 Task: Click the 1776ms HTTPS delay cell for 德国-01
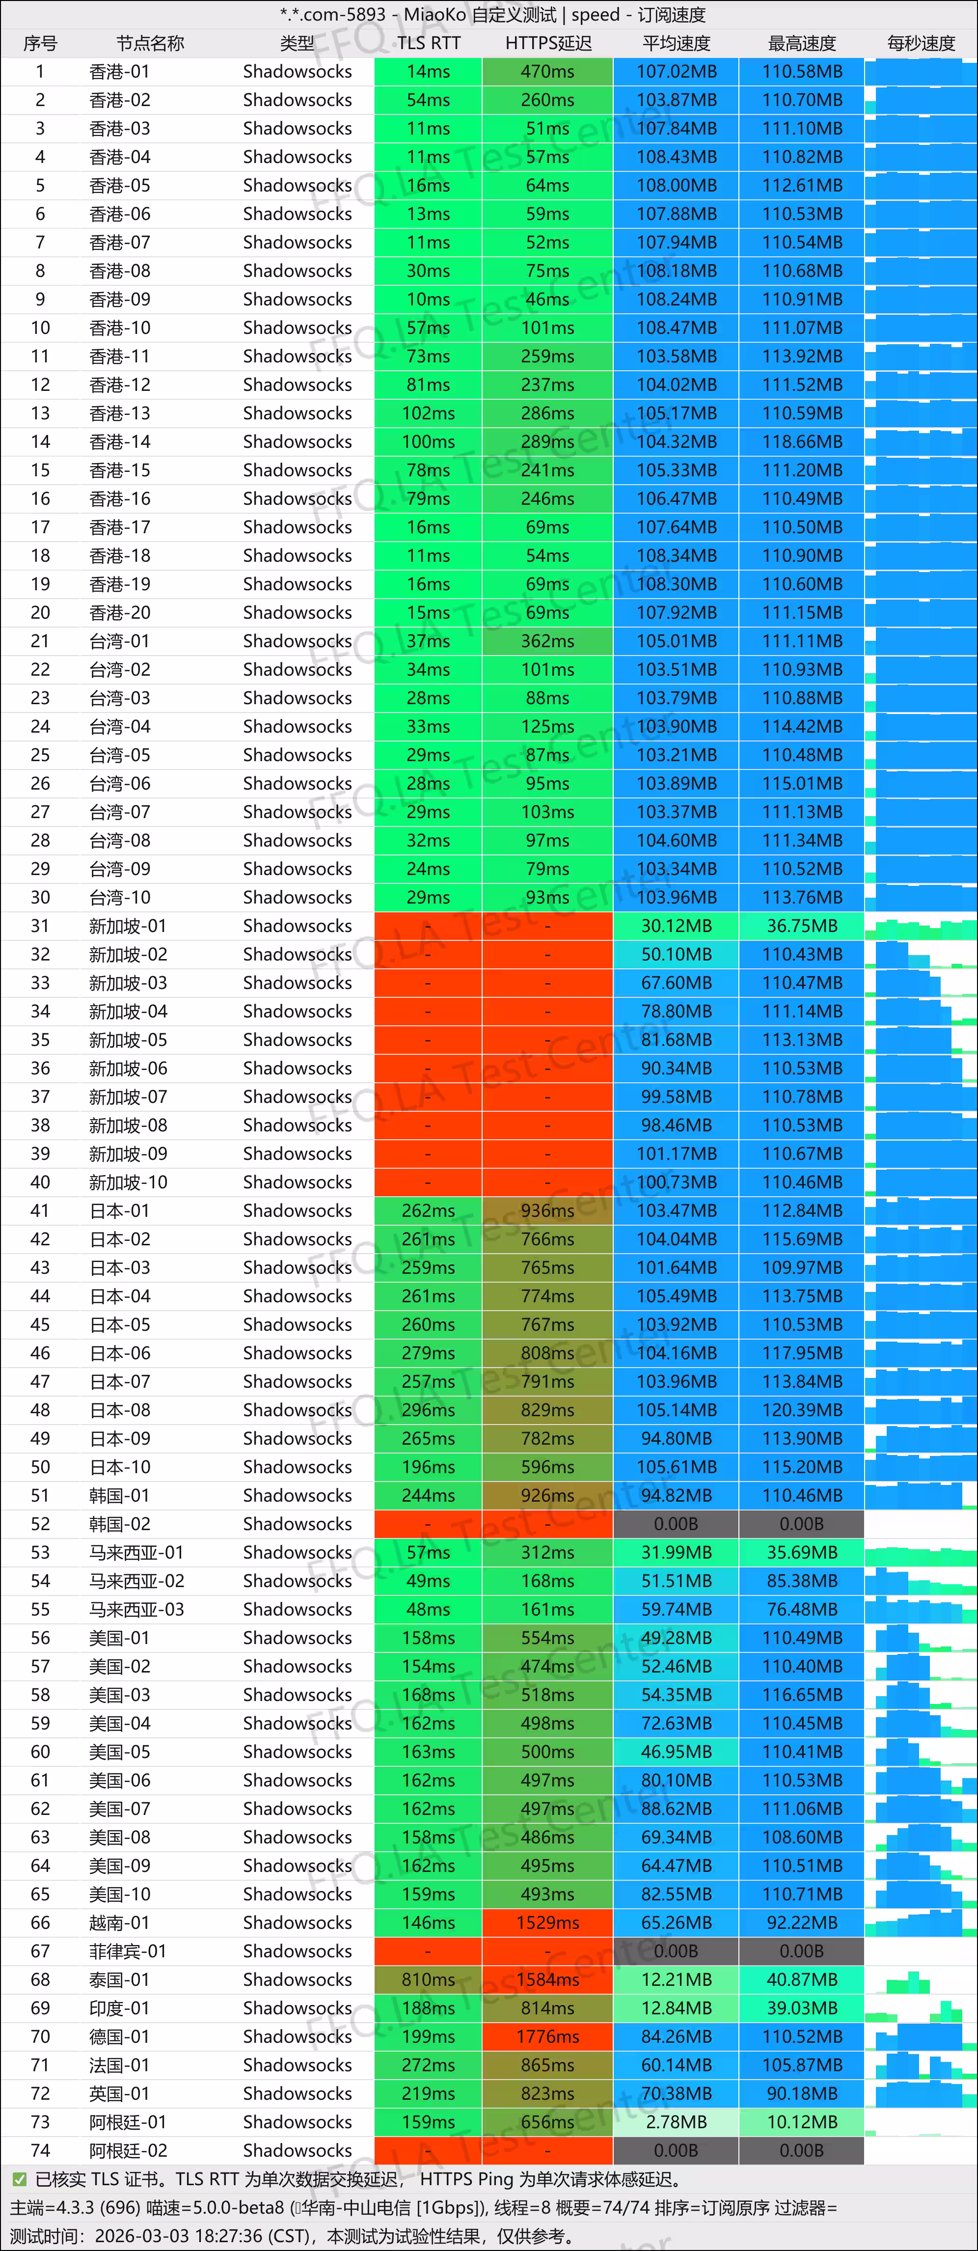click(x=548, y=2037)
